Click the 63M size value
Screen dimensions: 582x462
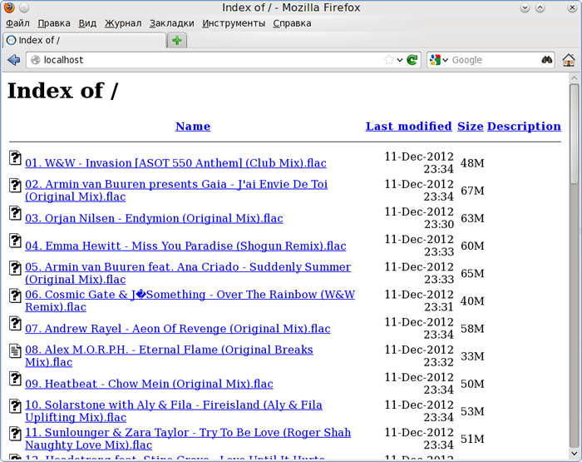(x=472, y=218)
